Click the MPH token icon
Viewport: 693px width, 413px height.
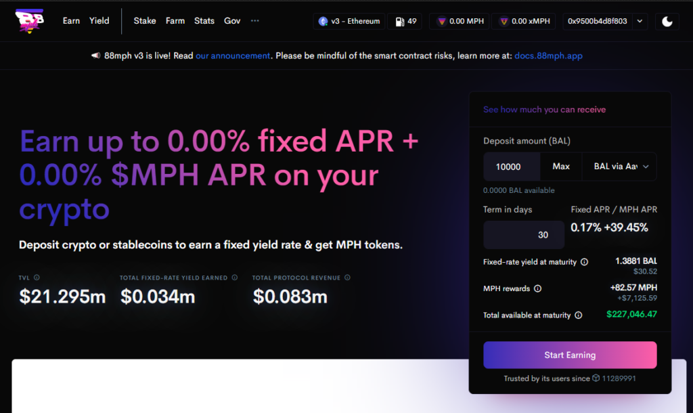(x=441, y=21)
